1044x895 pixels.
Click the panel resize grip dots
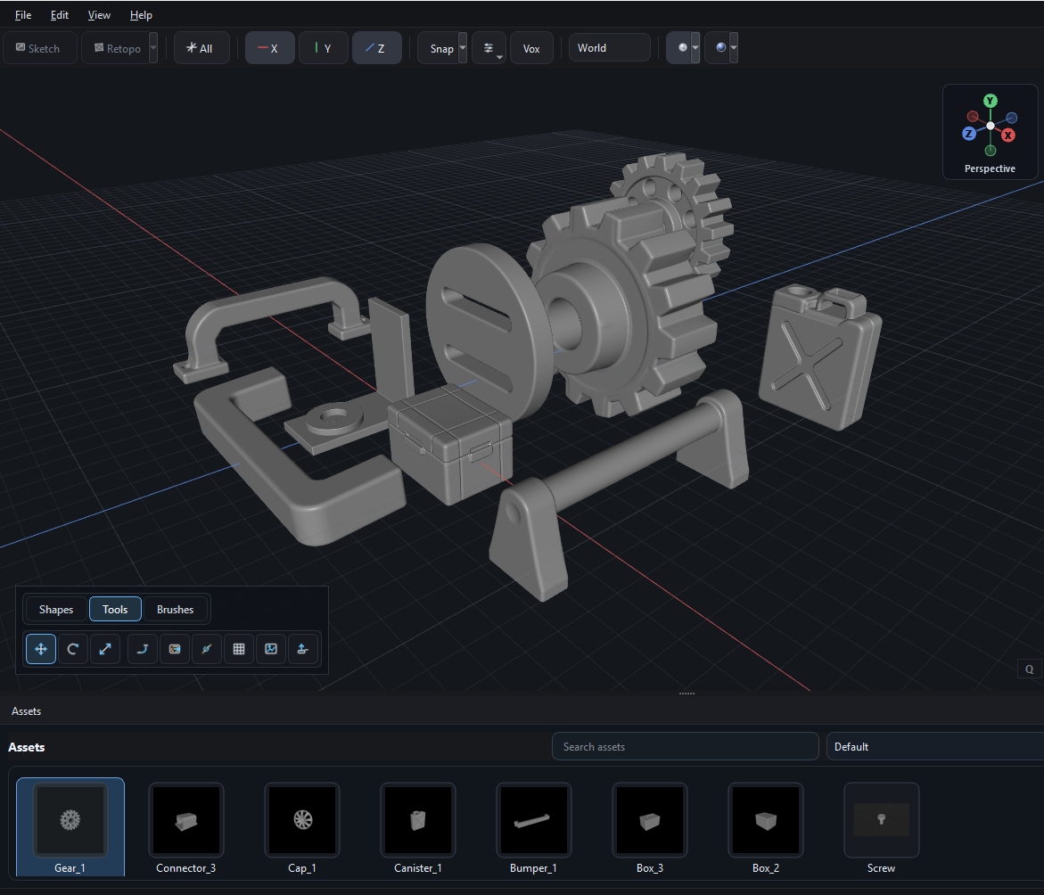686,694
